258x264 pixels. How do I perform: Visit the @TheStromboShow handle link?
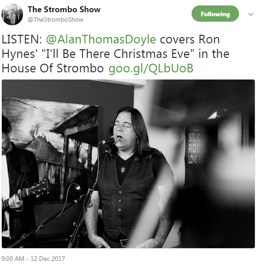[56, 20]
